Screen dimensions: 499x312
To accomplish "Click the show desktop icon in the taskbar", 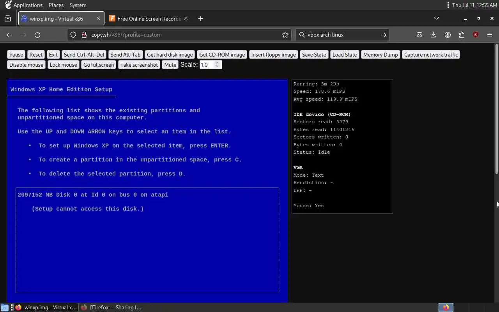I will coord(5,307).
